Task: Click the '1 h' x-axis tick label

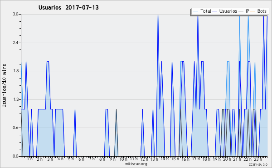Action: point(29,159)
